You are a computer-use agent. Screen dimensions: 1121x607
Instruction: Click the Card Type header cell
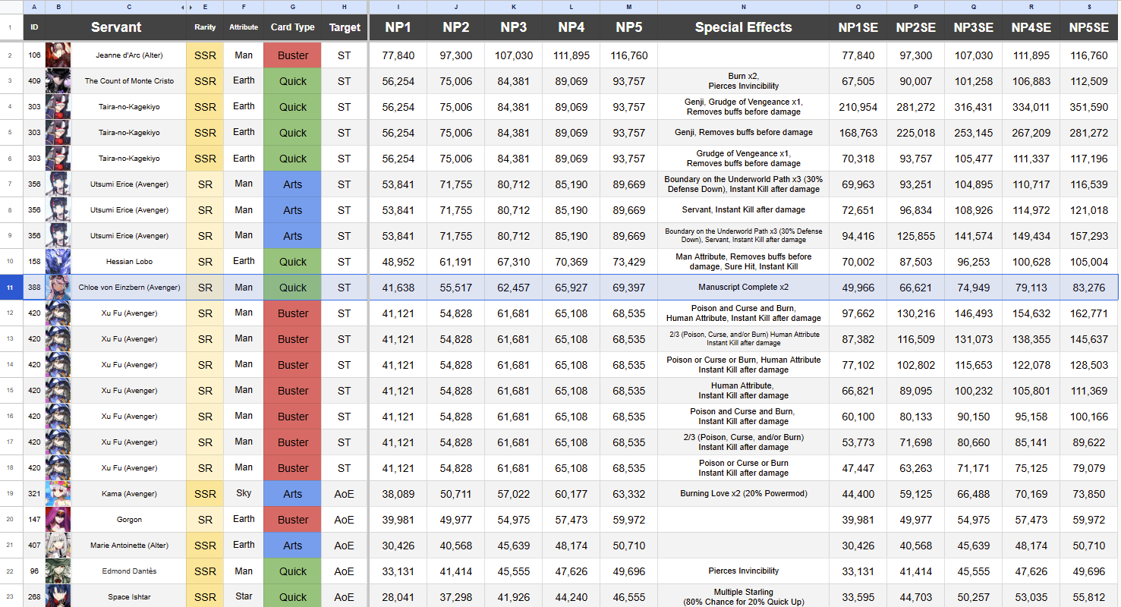tap(292, 28)
